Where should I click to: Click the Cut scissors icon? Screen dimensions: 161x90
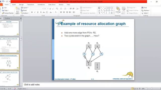click(3, 8)
